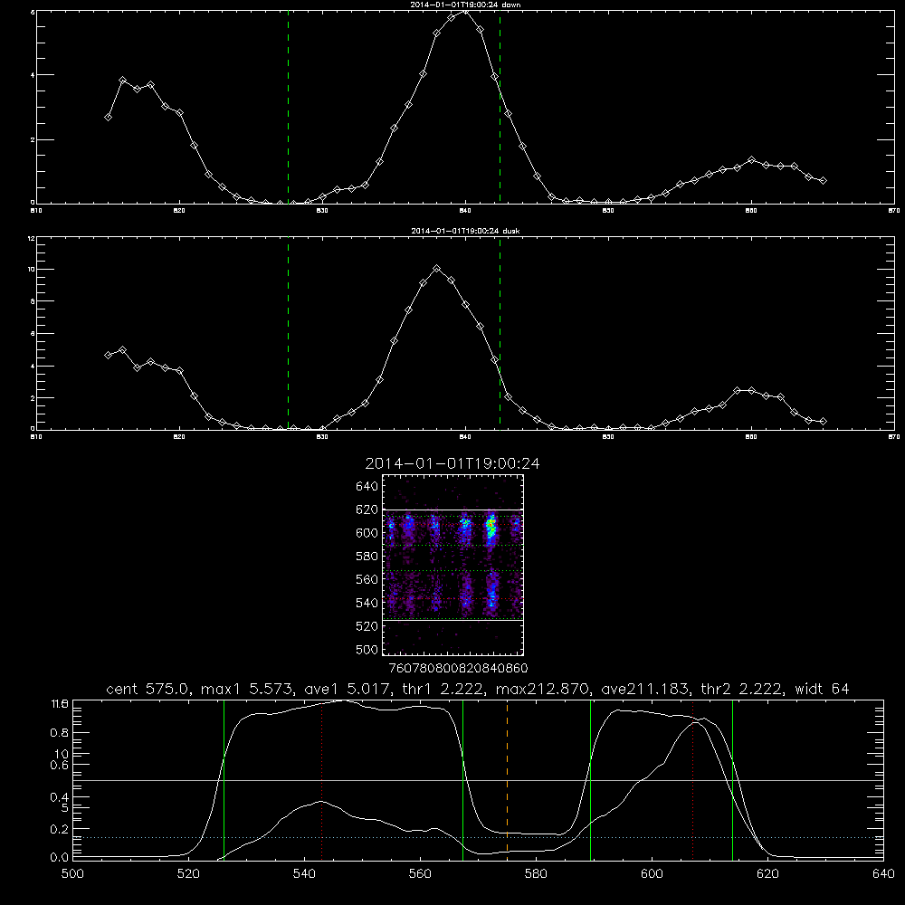Click the right green dashed line in dawn plot
905x905 pixels.
(x=500, y=107)
